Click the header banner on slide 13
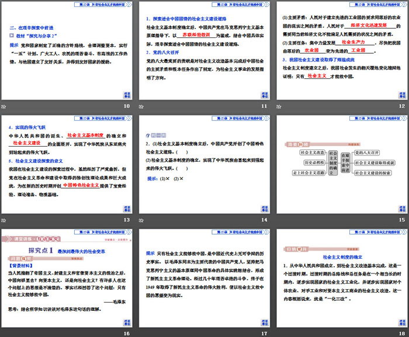Screen dimensions: 409x337 pyautogui.click(x=103, y=118)
